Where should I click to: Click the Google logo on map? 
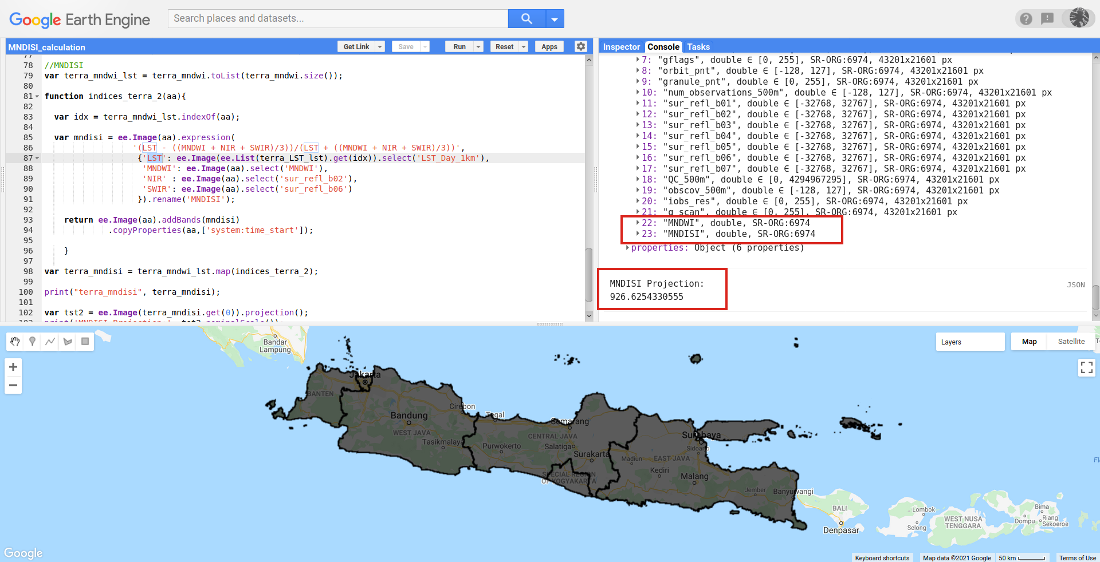pyautogui.click(x=23, y=553)
